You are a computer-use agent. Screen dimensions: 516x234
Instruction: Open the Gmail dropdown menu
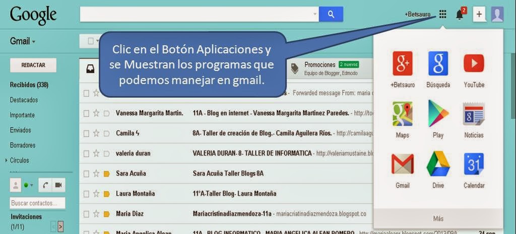click(x=23, y=41)
